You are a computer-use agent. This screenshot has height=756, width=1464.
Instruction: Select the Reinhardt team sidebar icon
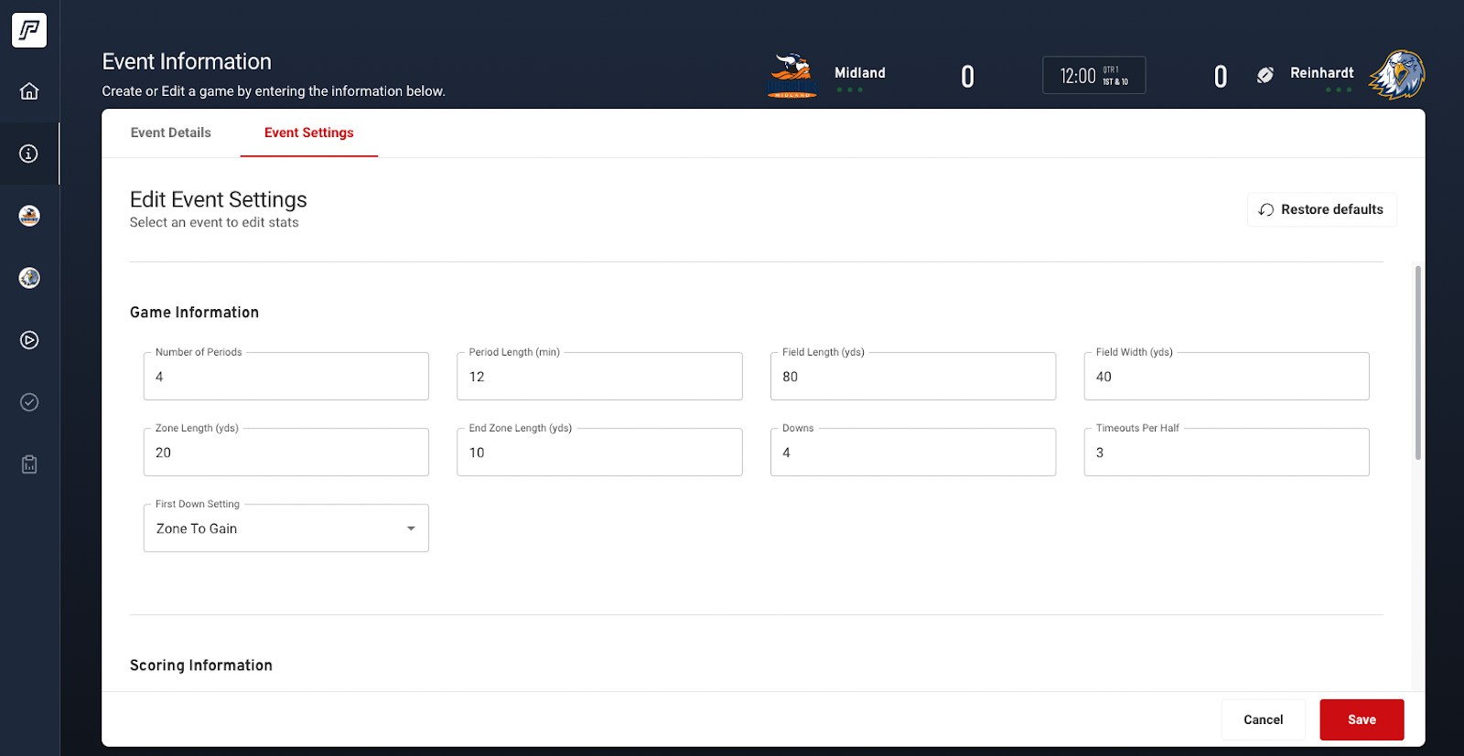click(x=29, y=278)
